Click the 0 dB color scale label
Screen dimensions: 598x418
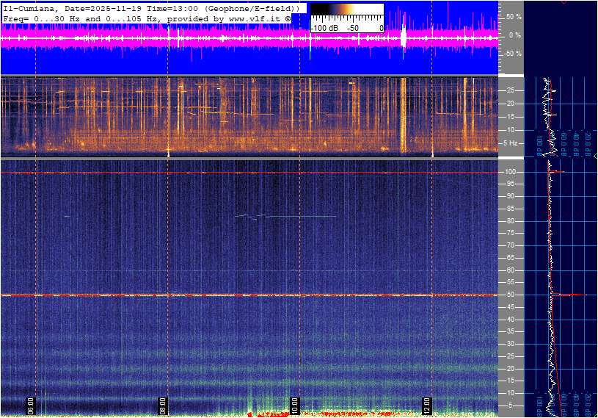pos(381,28)
